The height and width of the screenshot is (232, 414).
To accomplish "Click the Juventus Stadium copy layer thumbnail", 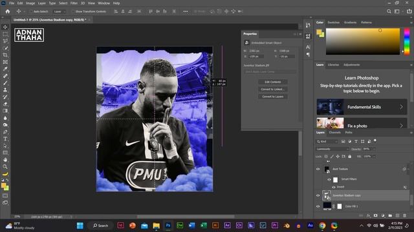I will click(x=327, y=195).
